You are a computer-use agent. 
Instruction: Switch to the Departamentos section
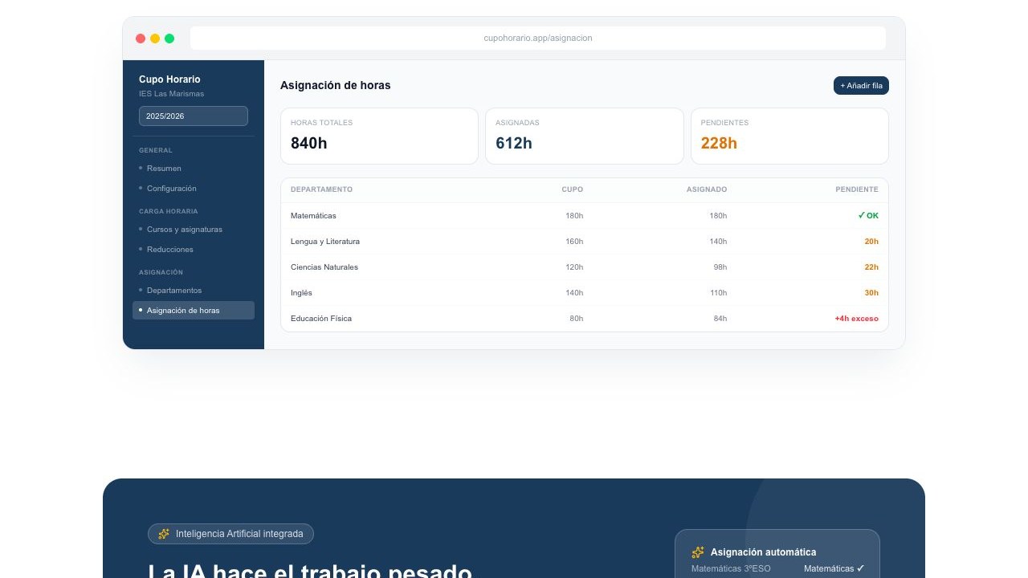(x=174, y=290)
